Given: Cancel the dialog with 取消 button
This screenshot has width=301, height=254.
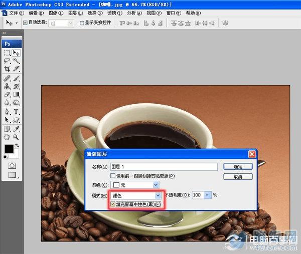Looking at the screenshot, I should tap(238, 176).
